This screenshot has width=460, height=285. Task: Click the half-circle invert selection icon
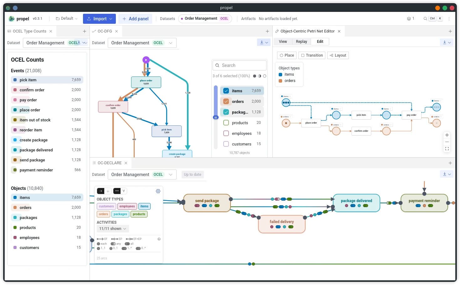[260, 76]
